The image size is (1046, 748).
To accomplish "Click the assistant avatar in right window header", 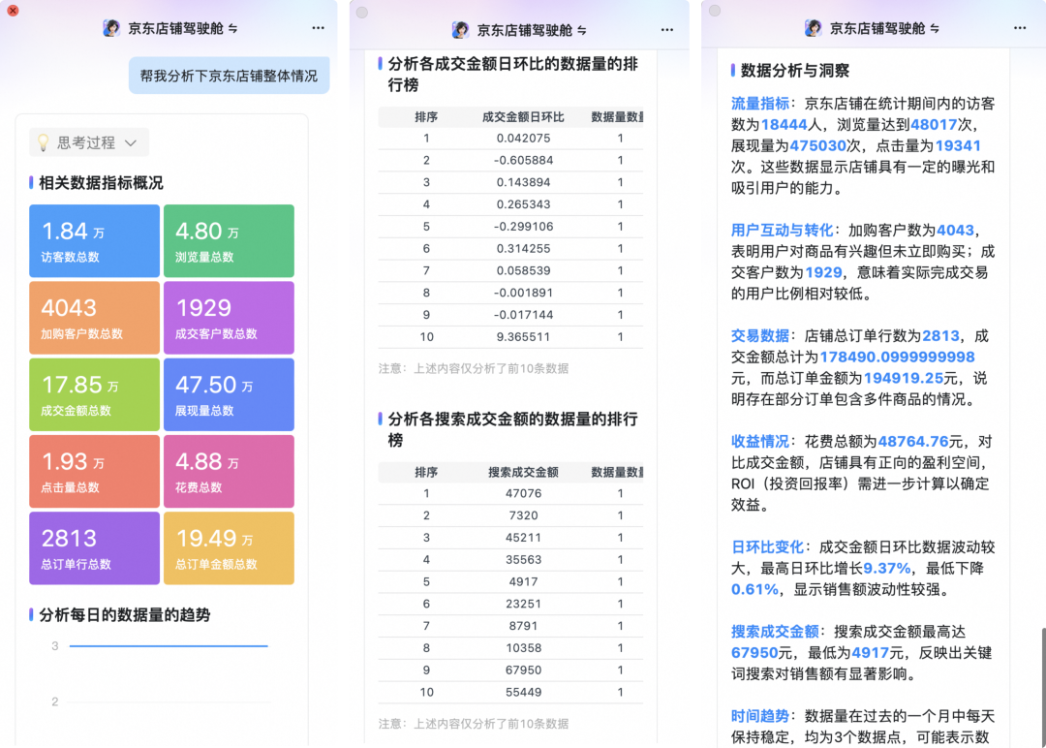I will pos(814,28).
